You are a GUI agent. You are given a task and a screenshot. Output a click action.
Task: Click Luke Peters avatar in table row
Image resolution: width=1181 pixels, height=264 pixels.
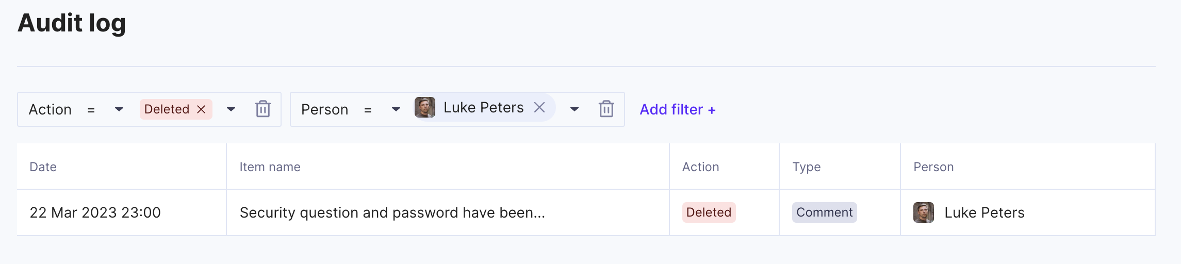click(924, 212)
